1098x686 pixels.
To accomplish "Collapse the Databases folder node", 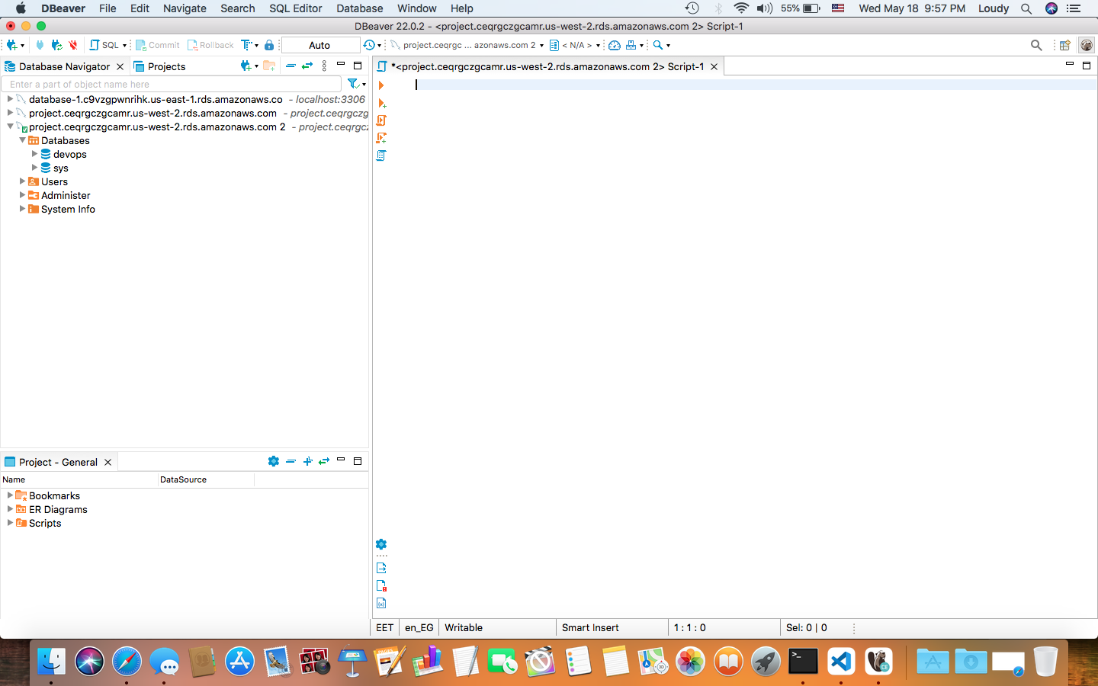I will [22, 140].
